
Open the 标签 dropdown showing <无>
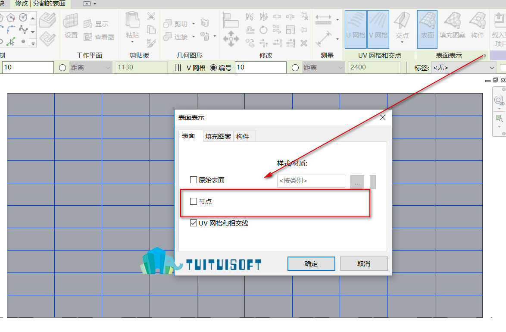point(464,68)
